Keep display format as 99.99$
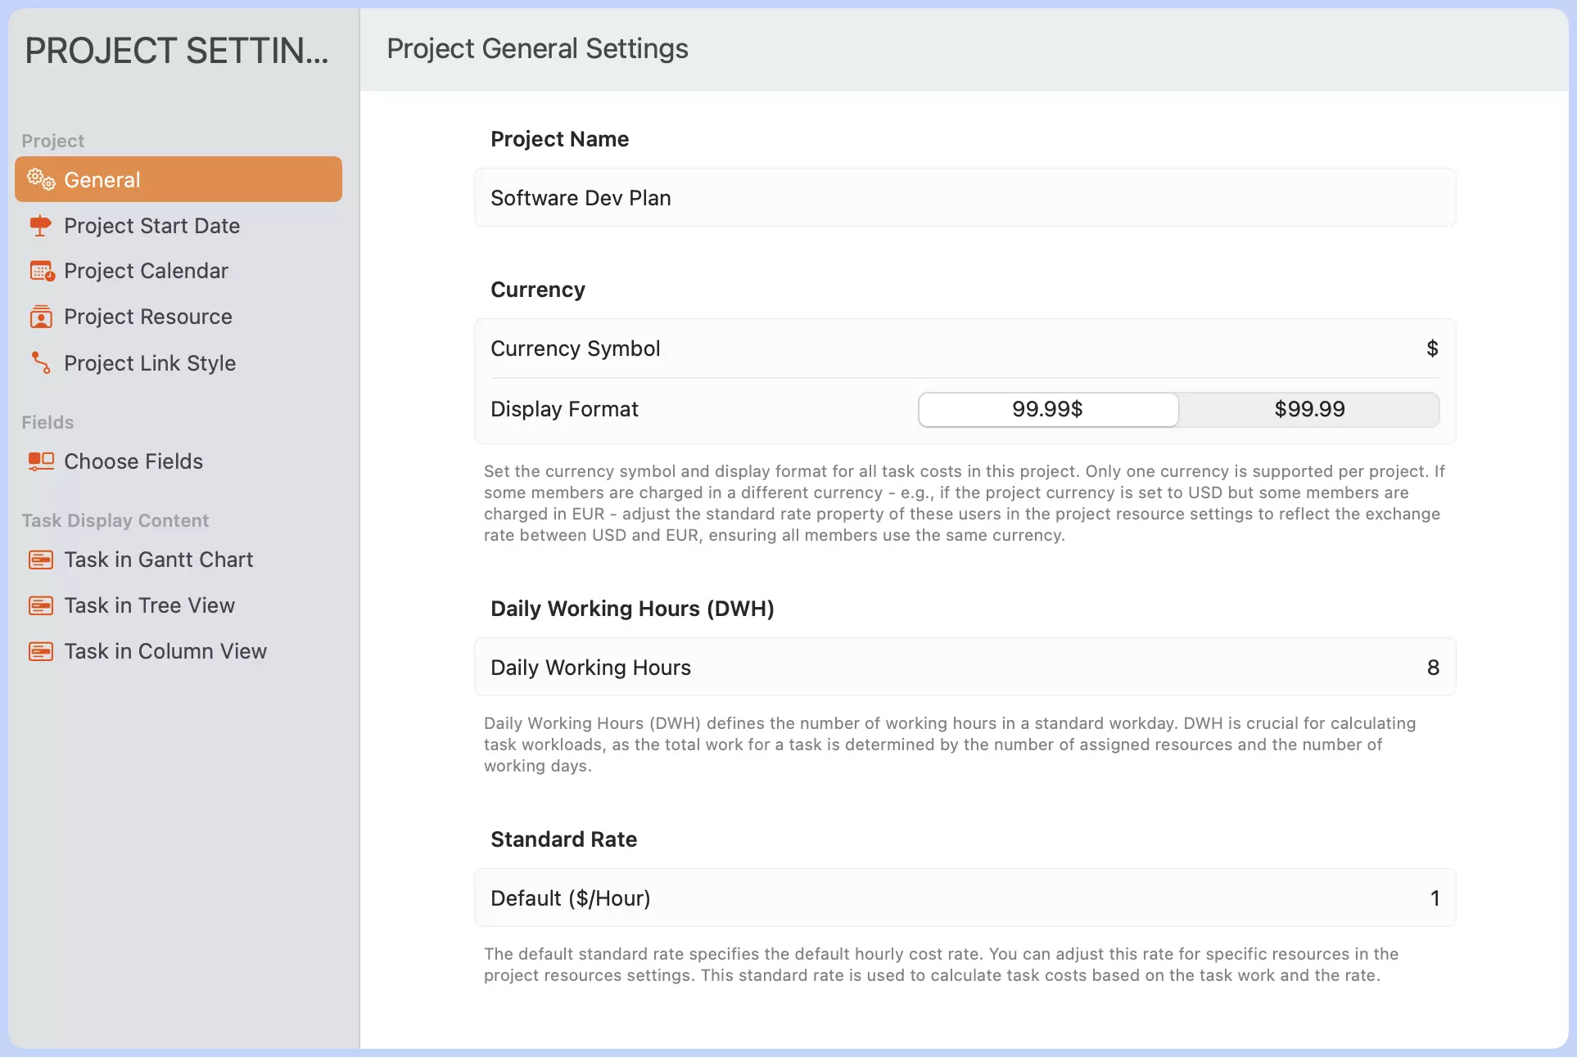Image resolution: width=1577 pixels, height=1057 pixels. coord(1047,409)
